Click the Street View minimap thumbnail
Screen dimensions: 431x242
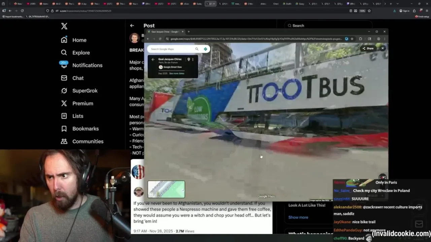click(166, 190)
